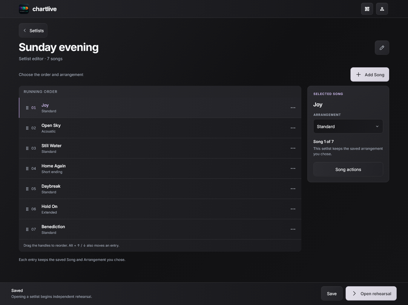Expand the Arrangement dropdown showing Standard
Viewport: 408px width, 305px height.
348,127
